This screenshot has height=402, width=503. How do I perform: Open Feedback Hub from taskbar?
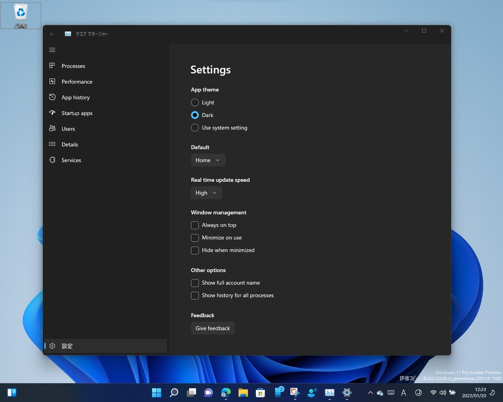312,393
